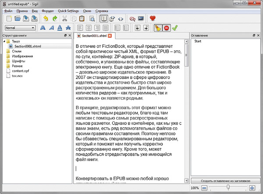Select the red no-clean option
This screenshot has height=194, width=263.
click(167, 28)
